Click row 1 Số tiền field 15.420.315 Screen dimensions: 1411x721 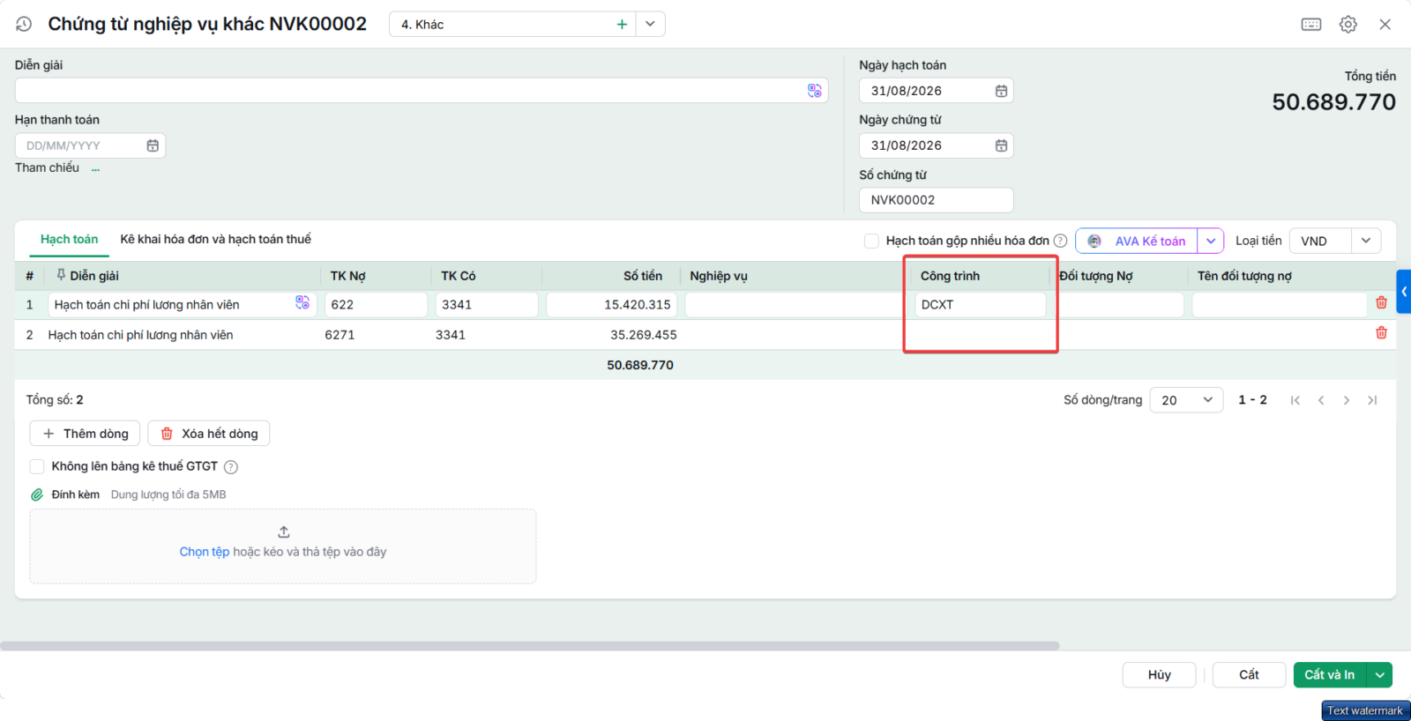coord(611,305)
